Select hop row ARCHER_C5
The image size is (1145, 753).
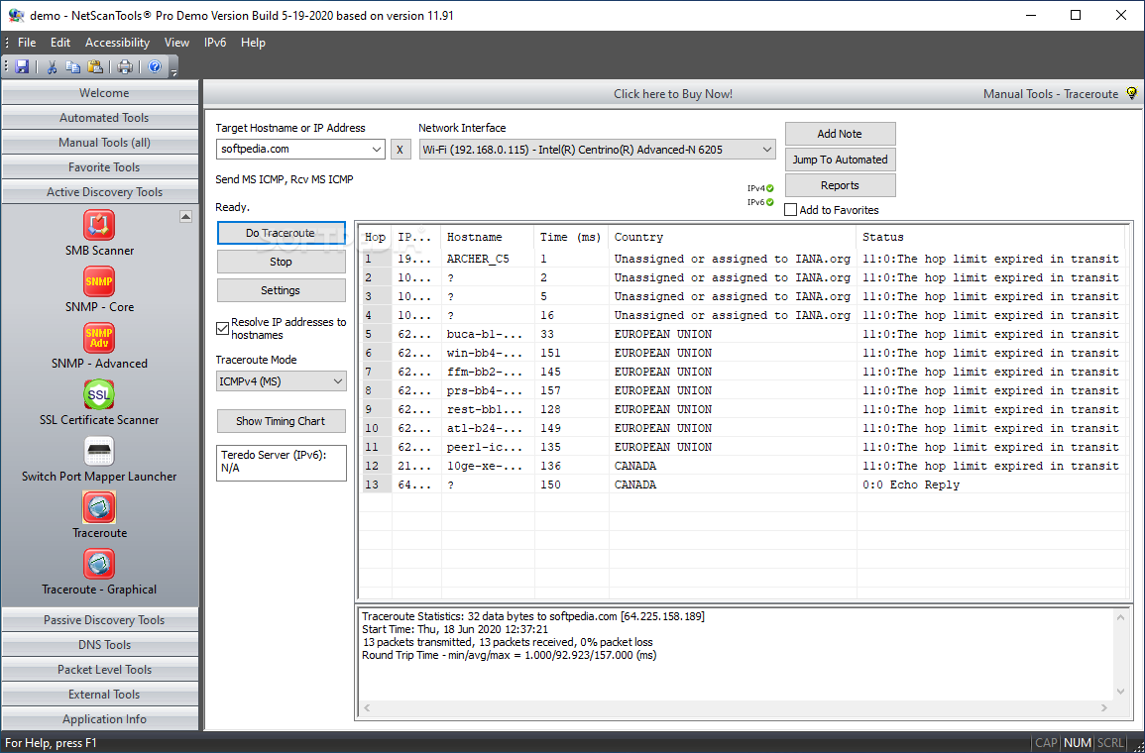click(744, 259)
